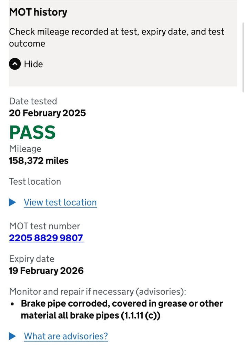Expand the View test location details
The image size is (246, 353).
coord(60,202)
